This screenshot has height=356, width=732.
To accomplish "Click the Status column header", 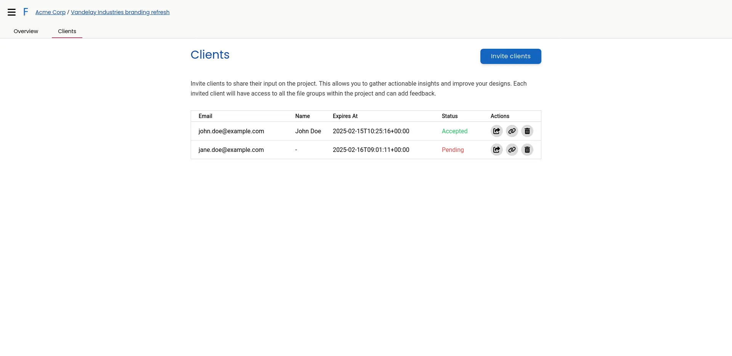I will 449,116.
